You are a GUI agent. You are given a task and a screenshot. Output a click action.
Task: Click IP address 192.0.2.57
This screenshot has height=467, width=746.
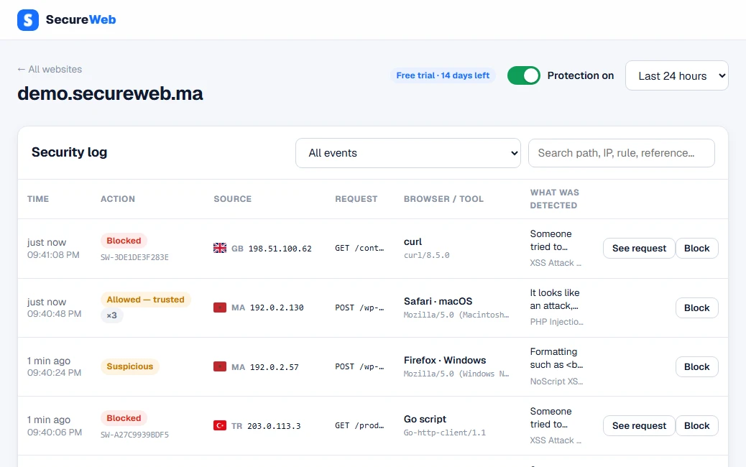(275, 367)
